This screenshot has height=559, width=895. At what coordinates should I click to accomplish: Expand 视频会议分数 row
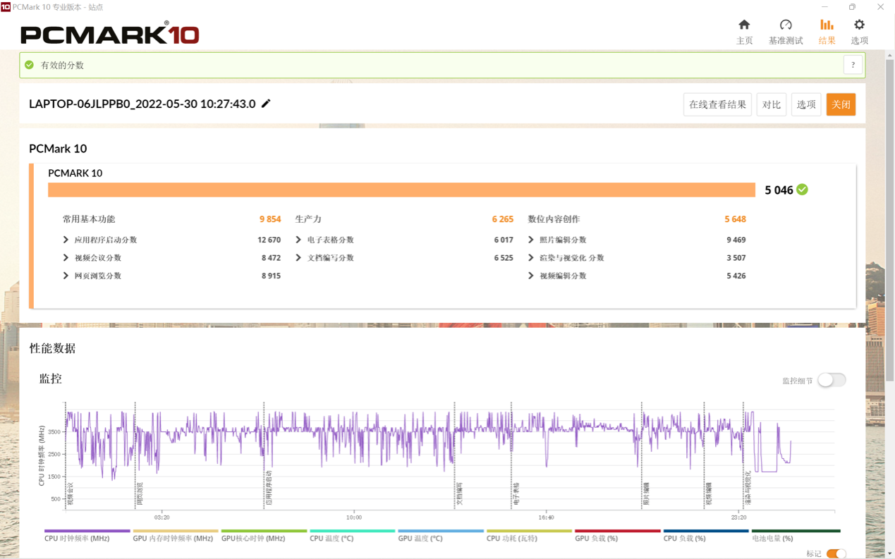click(66, 258)
